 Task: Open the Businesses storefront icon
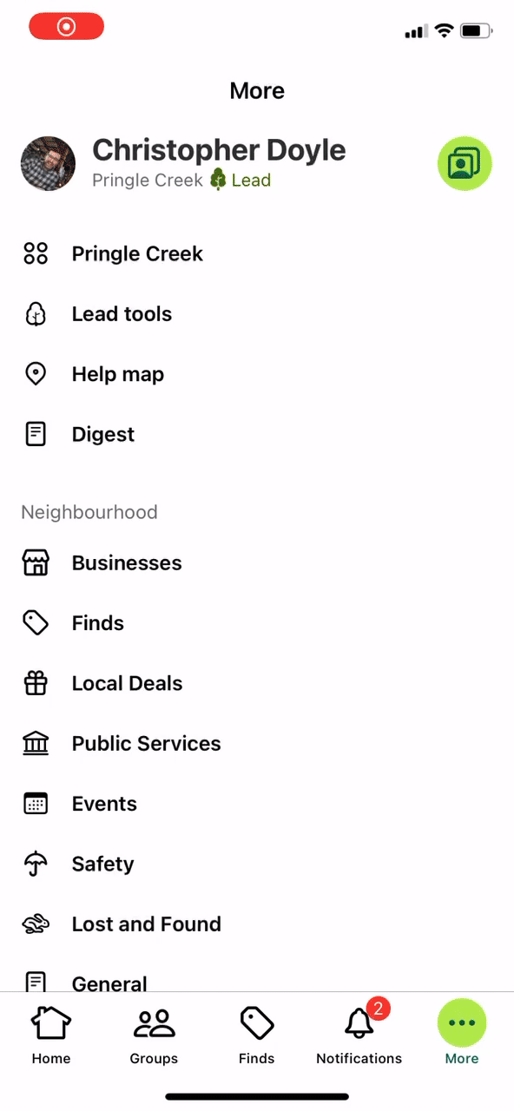pyautogui.click(x=36, y=562)
